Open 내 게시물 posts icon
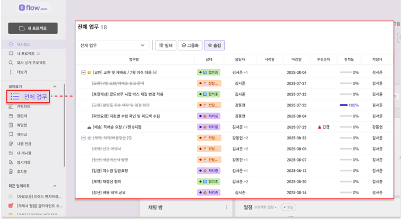The width and height of the screenshot is (402, 220). (x=11, y=153)
